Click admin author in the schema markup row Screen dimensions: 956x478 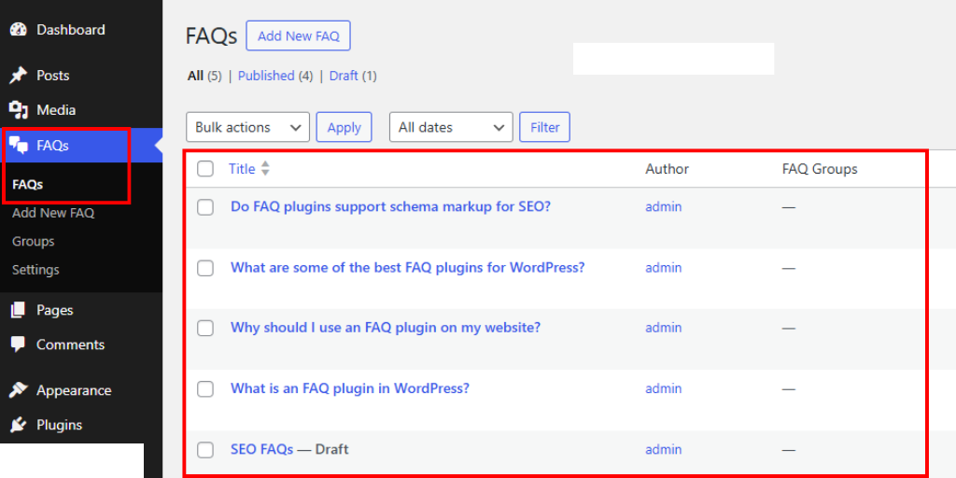(664, 206)
